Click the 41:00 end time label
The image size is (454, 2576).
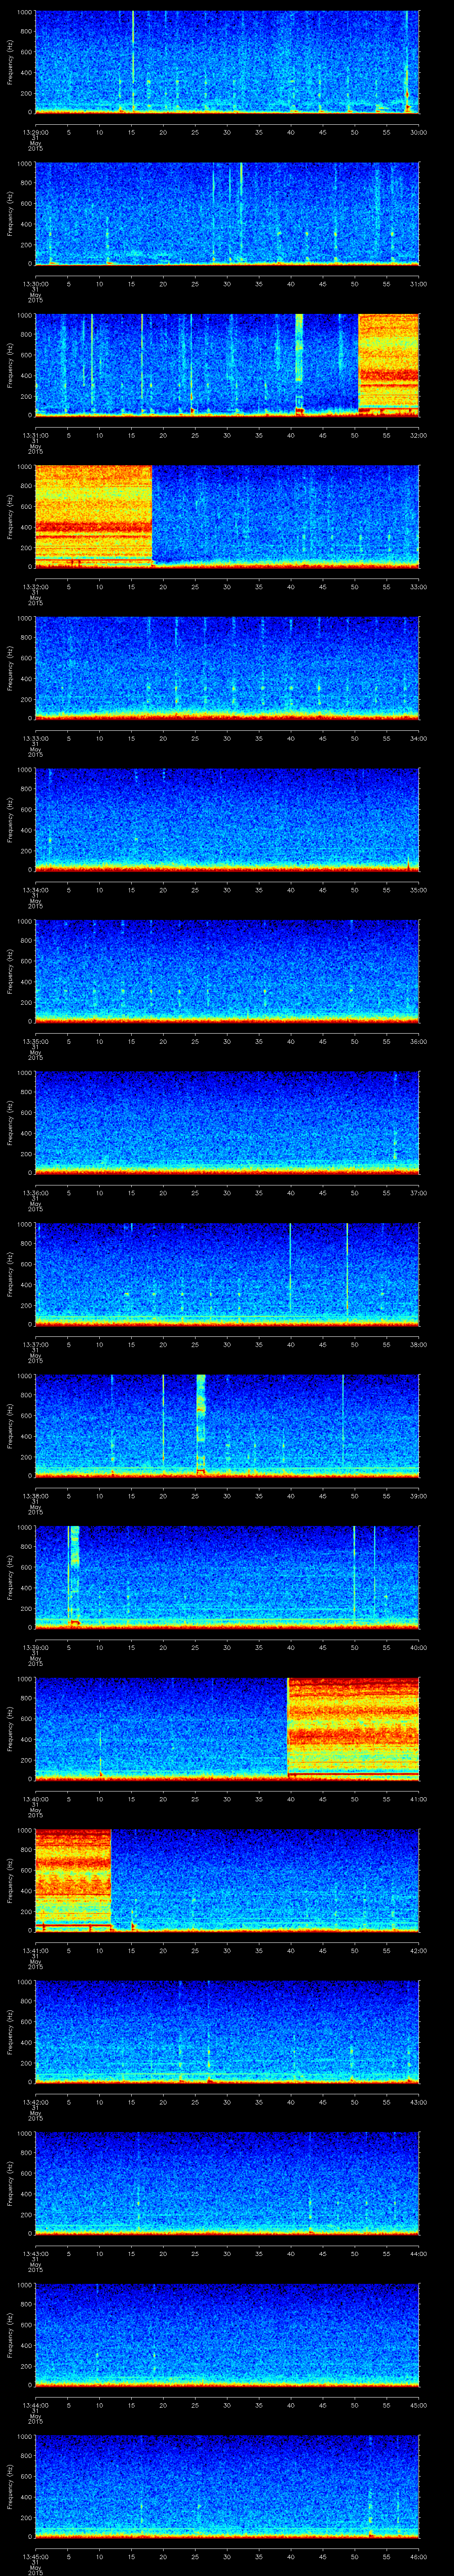[x=418, y=1799]
